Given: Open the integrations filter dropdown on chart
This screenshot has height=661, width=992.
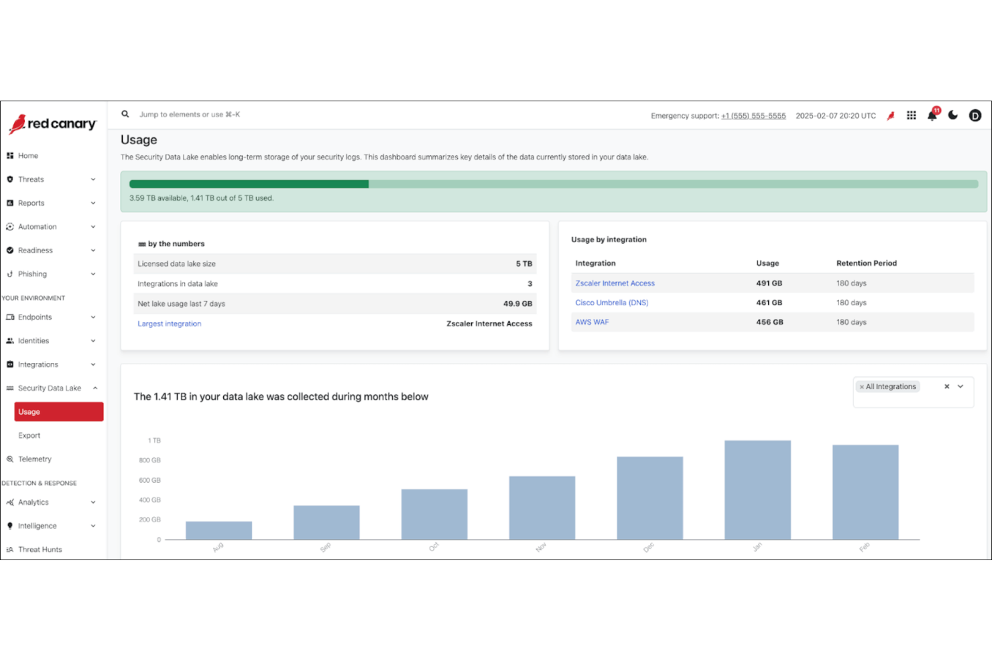Looking at the screenshot, I should [x=960, y=386].
